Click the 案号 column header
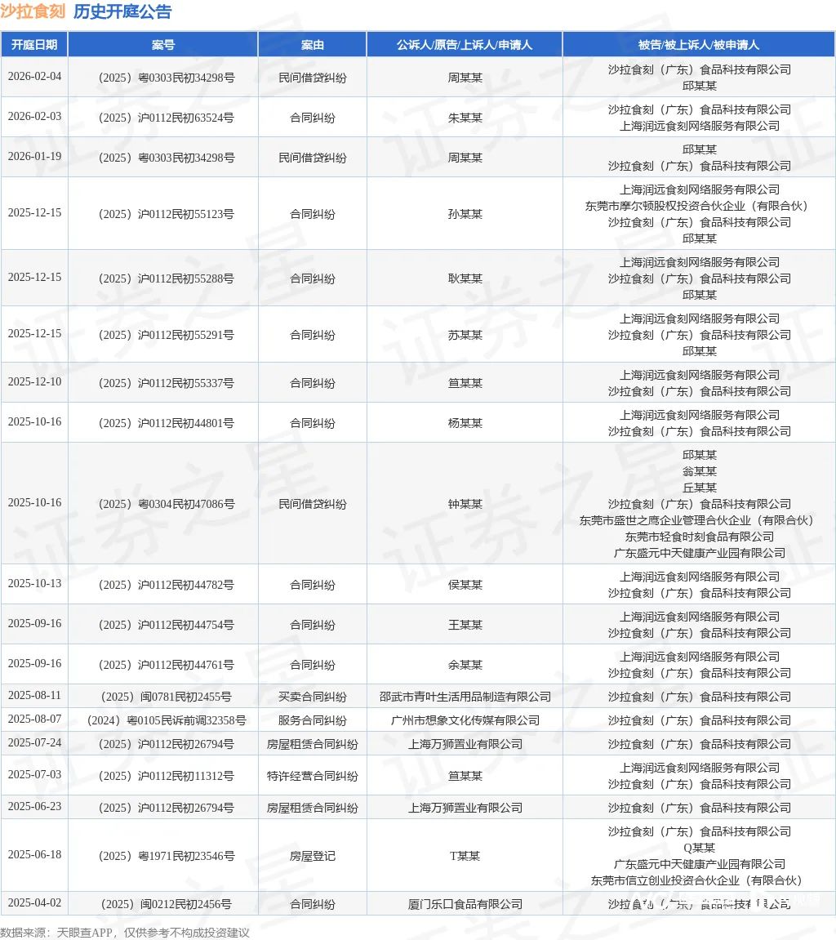 (x=162, y=44)
